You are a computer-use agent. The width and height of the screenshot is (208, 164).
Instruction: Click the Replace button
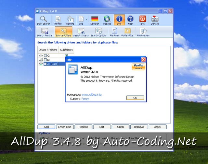click(83, 127)
